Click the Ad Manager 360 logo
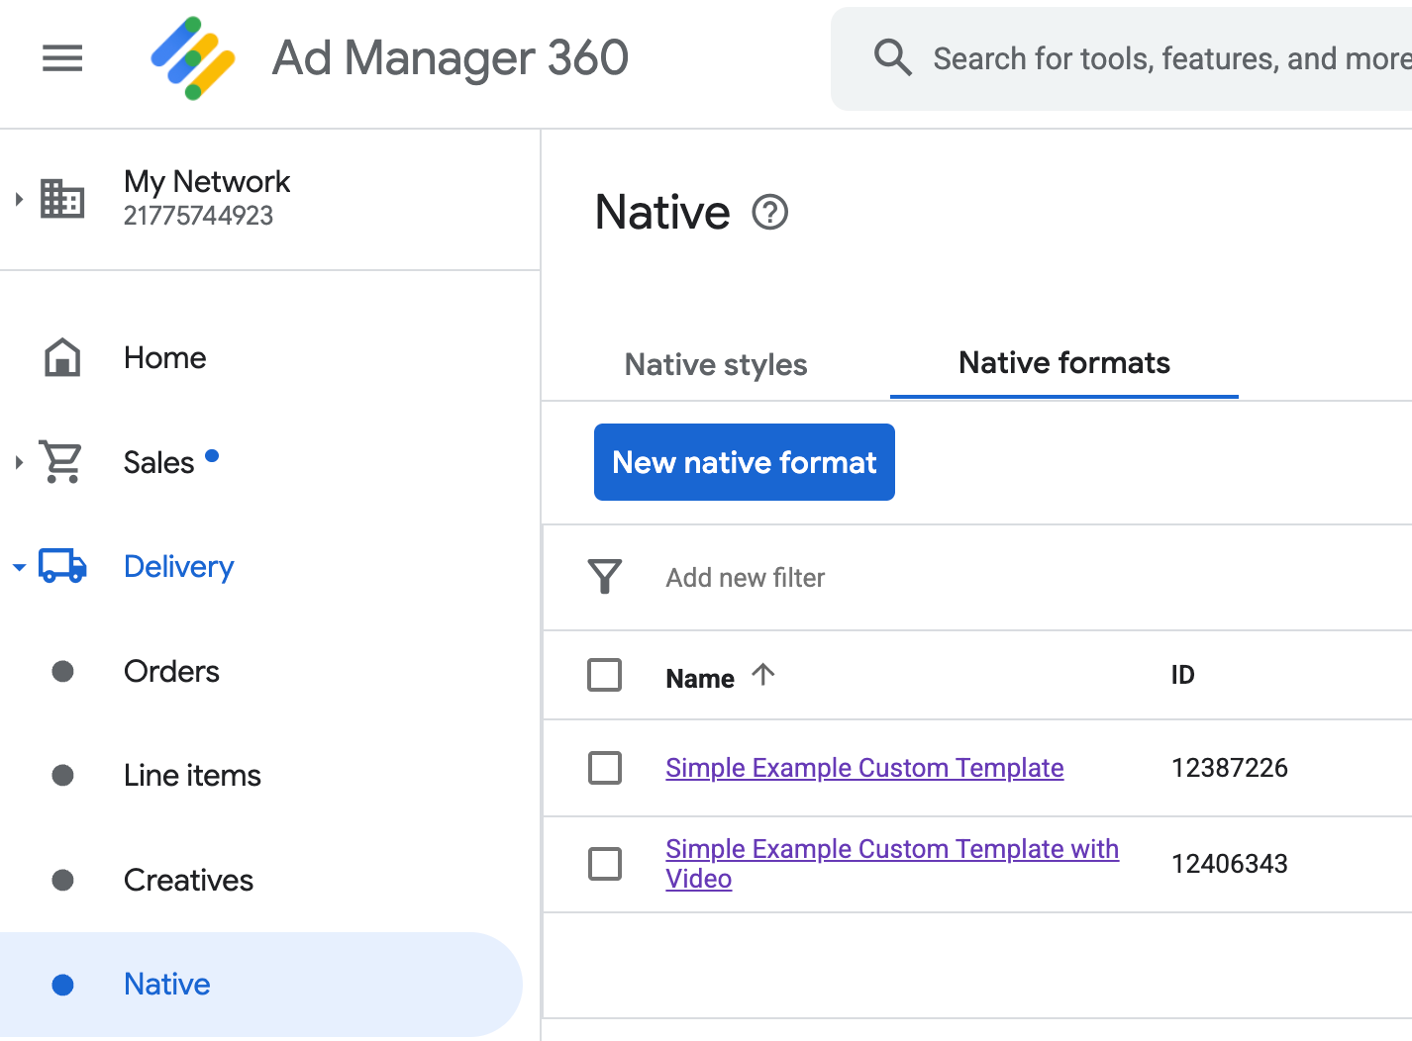 (x=193, y=58)
